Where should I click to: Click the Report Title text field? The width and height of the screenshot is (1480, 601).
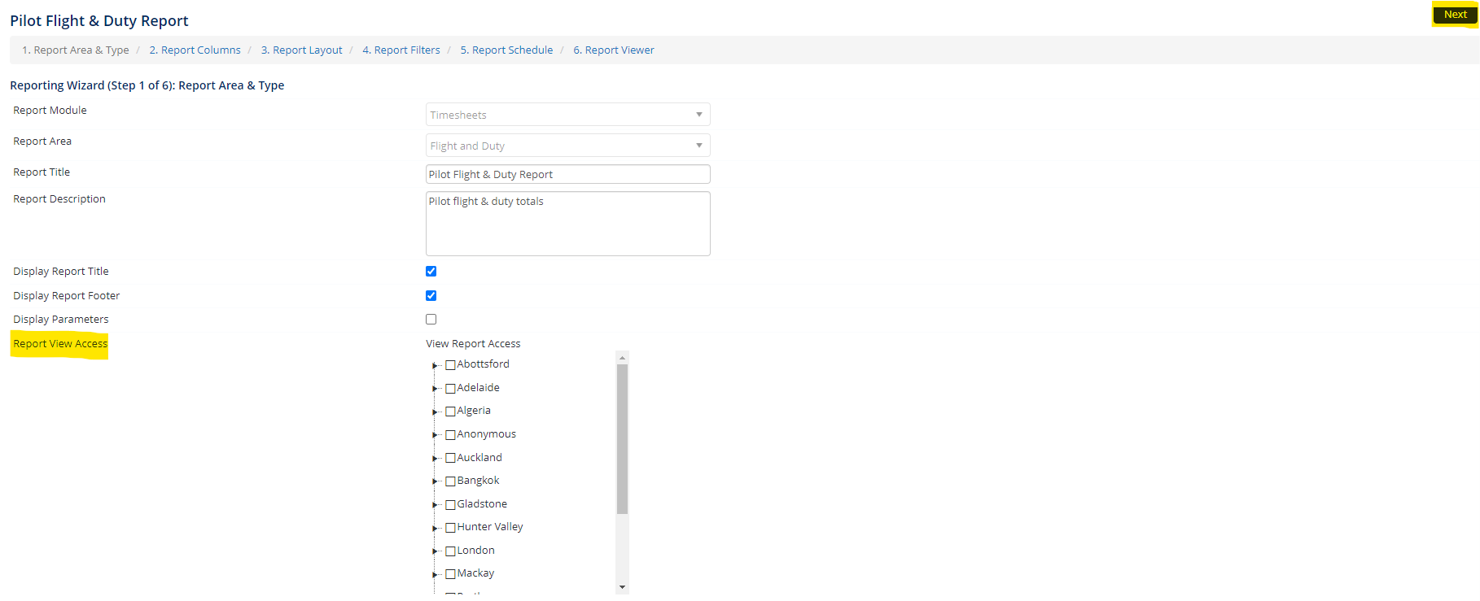tap(567, 174)
